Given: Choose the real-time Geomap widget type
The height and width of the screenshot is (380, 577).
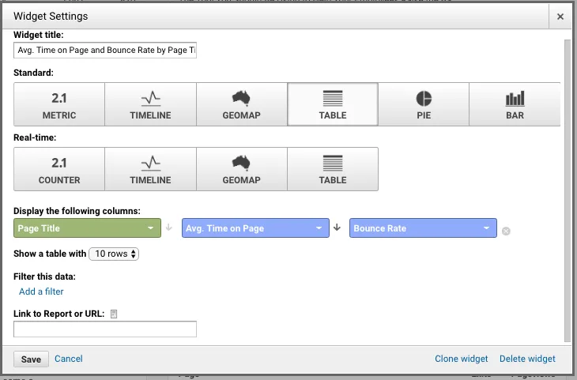Looking at the screenshot, I should tap(241, 169).
